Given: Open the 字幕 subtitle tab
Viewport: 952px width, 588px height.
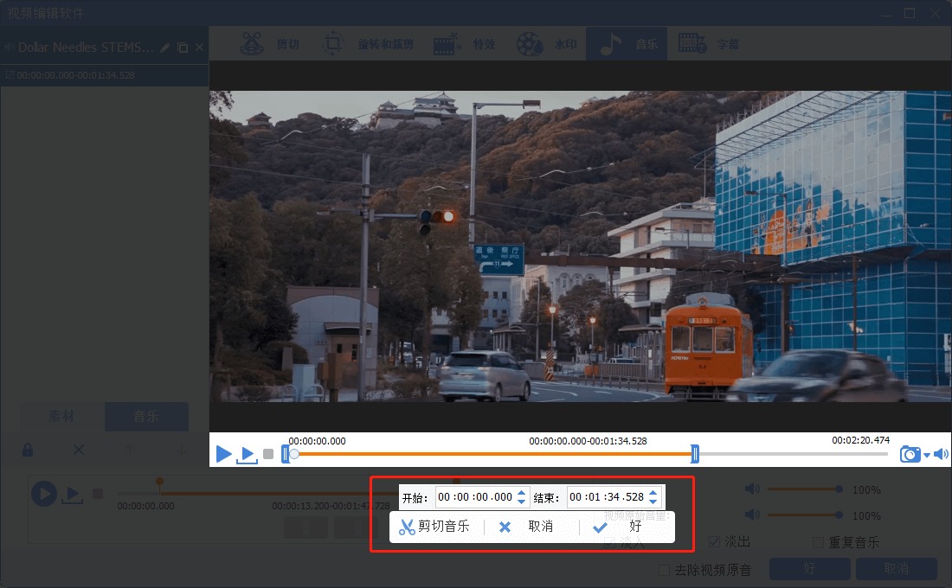Looking at the screenshot, I should tap(709, 44).
